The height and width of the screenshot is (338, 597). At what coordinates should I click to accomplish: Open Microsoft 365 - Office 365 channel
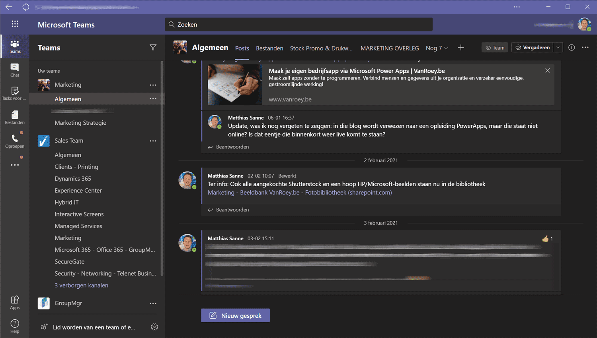pos(105,250)
